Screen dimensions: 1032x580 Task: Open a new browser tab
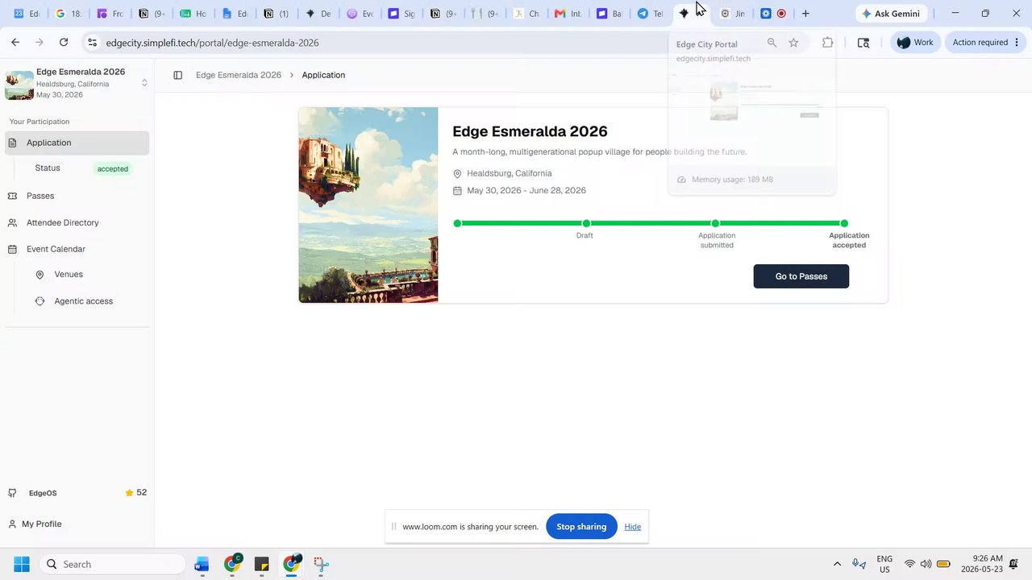click(805, 14)
